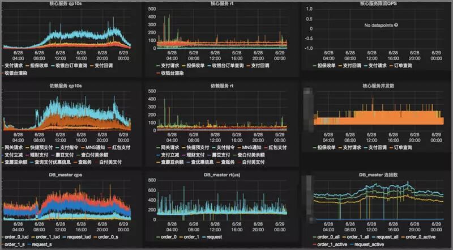Click order_0 in DB_master rt(us) legend

pyautogui.click(x=169, y=237)
